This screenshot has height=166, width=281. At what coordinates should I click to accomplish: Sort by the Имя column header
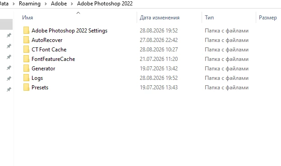(x=28, y=18)
